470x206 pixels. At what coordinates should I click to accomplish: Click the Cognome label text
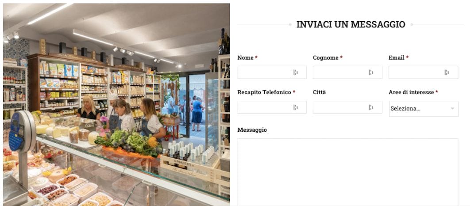[326, 58]
